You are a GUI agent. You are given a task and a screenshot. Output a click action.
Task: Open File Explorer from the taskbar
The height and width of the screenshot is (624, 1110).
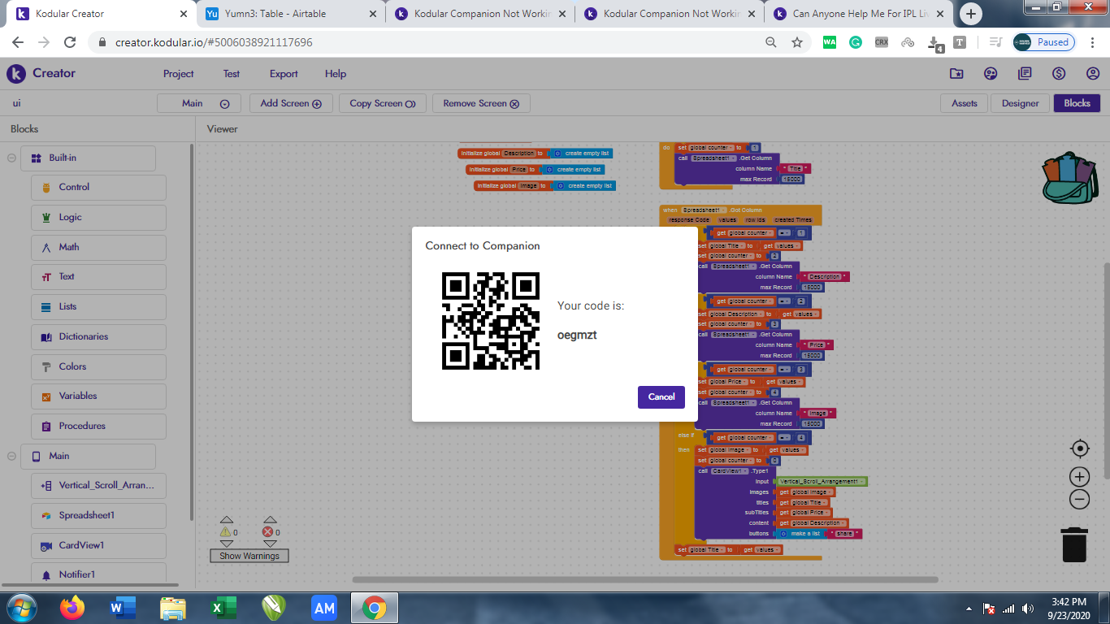point(173,607)
